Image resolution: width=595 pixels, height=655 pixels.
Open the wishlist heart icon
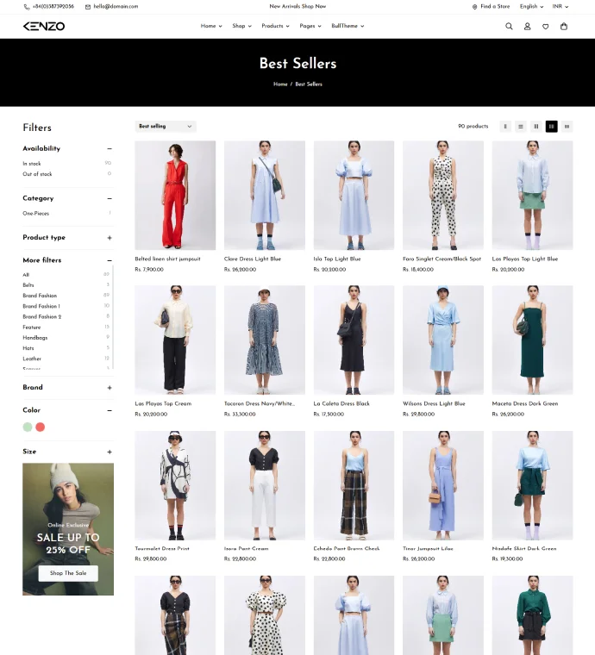[x=545, y=27]
